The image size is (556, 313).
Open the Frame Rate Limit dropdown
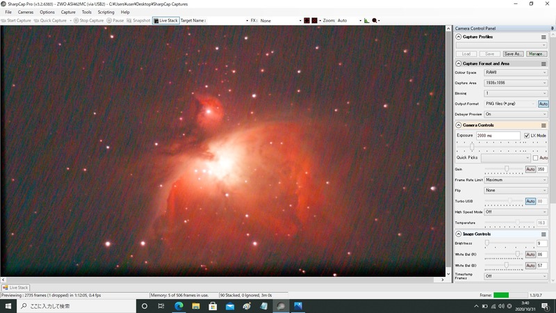pos(516,180)
